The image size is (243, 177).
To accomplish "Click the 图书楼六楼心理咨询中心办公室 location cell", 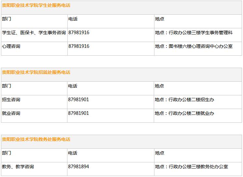I will [193, 47].
